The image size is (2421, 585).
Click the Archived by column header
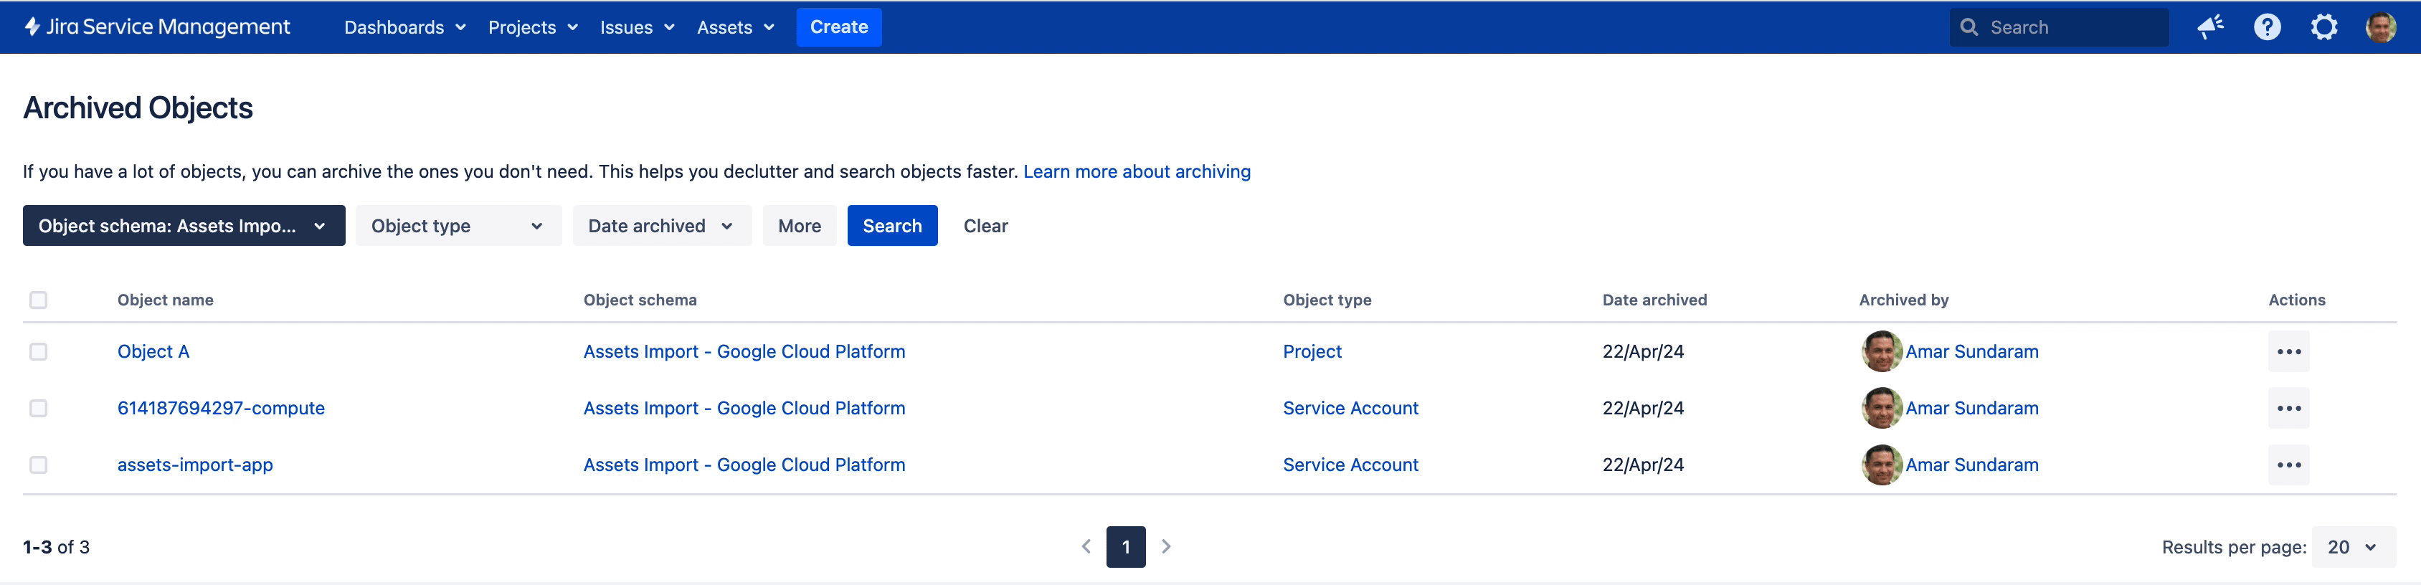(x=1903, y=300)
